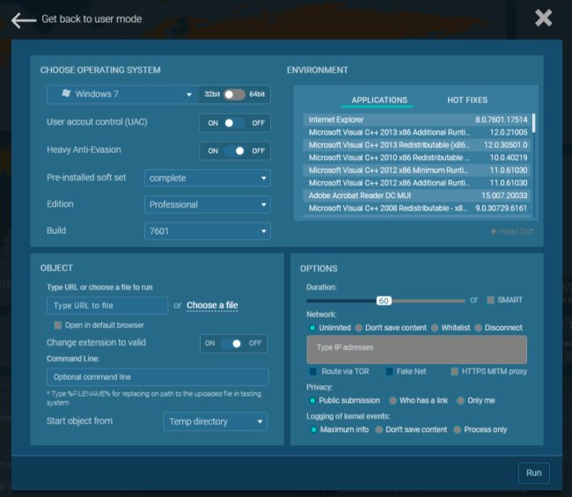Enable SMART duration checkbox
This screenshot has width=572, height=497.
pos(491,300)
